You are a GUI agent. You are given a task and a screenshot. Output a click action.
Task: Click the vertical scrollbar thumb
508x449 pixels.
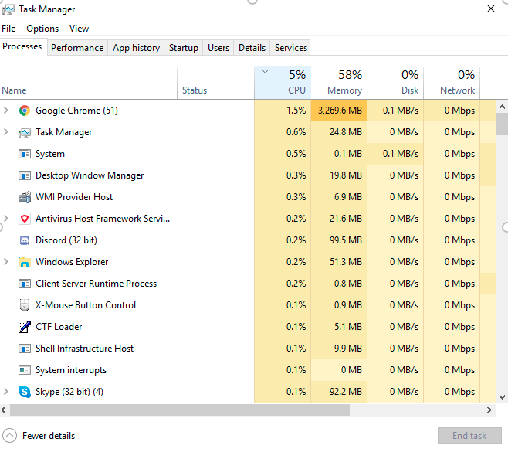click(502, 124)
